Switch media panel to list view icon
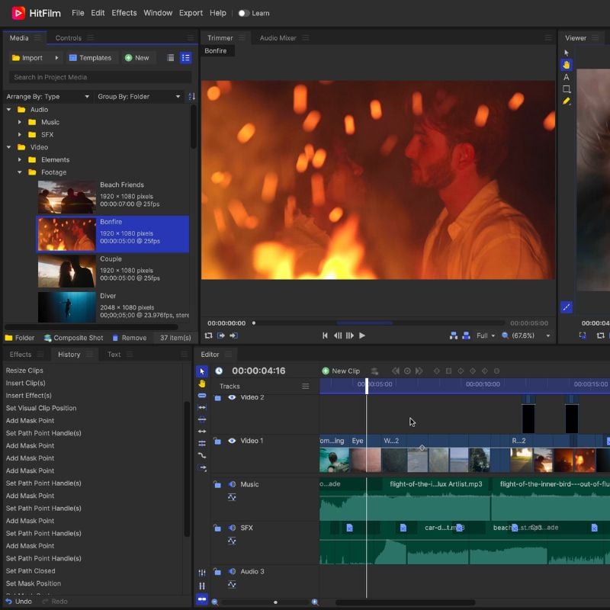The image size is (610, 610). click(171, 58)
